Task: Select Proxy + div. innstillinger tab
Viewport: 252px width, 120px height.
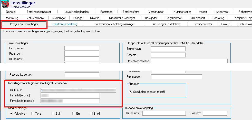Action: [x=24, y=24]
